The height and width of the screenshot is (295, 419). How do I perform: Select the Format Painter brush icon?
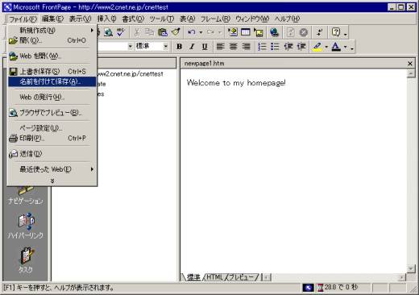(176, 32)
